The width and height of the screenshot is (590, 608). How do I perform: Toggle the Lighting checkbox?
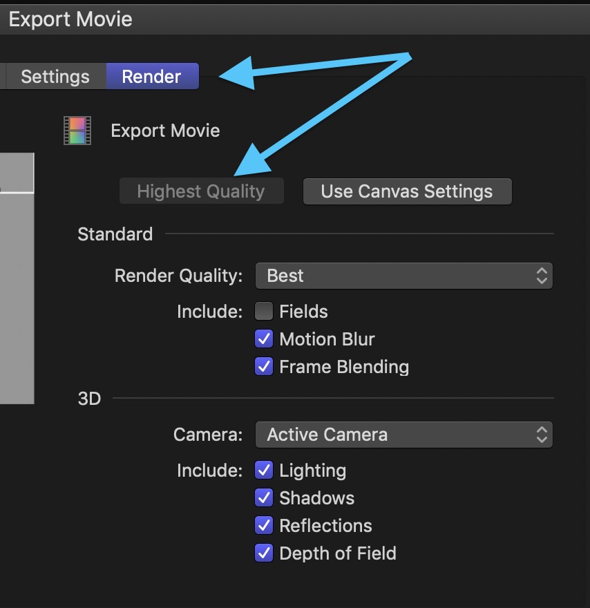pos(263,470)
